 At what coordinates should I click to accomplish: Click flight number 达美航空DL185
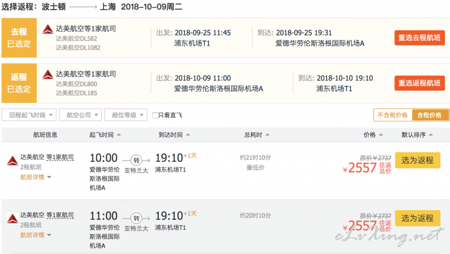76,93
